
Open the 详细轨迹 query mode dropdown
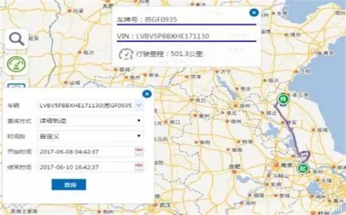tap(91, 120)
